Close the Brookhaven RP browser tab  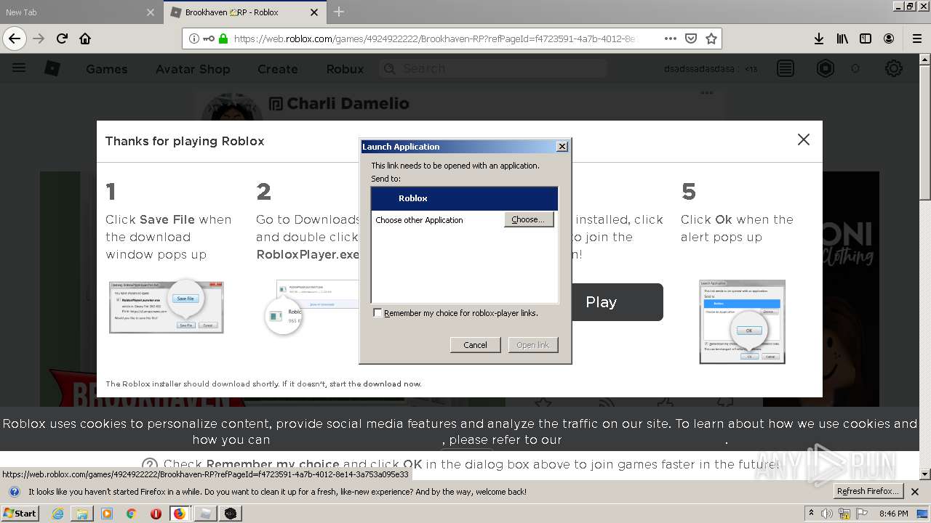tap(314, 12)
